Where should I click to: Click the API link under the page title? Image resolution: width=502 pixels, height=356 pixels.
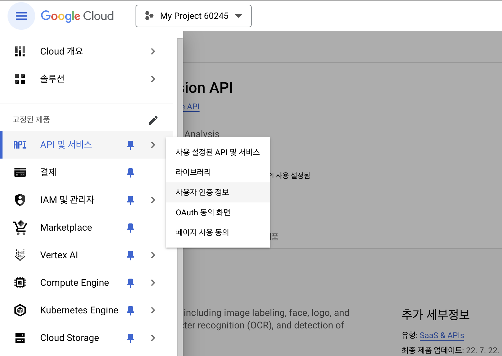[192, 107]
